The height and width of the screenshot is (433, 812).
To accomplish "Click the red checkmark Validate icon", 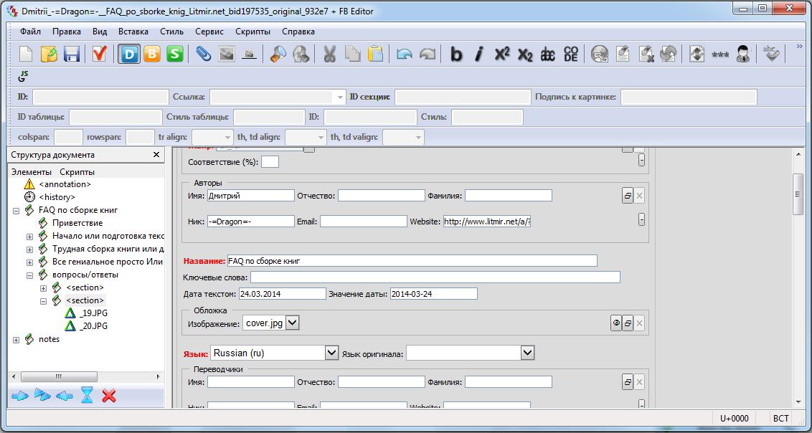I will tap(100, 54).
